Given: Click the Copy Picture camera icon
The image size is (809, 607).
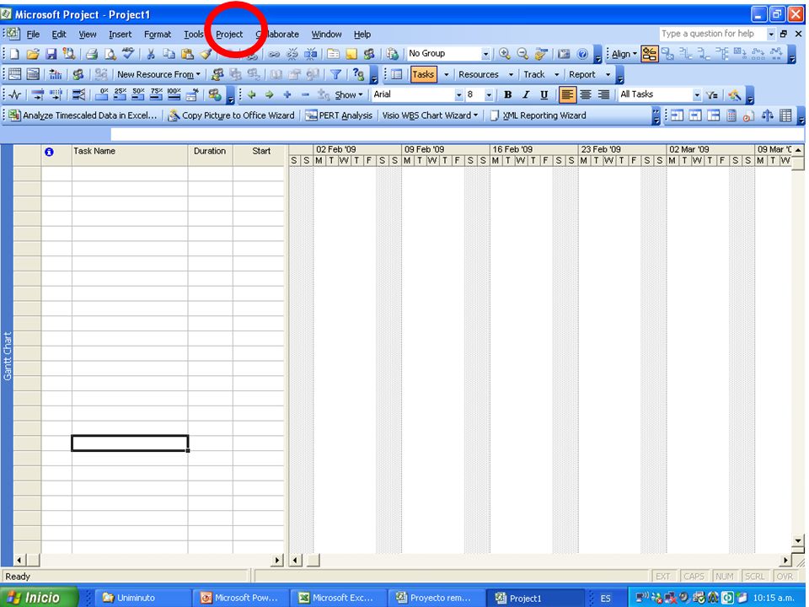Looking at the screenshot, I should point(564,54).
